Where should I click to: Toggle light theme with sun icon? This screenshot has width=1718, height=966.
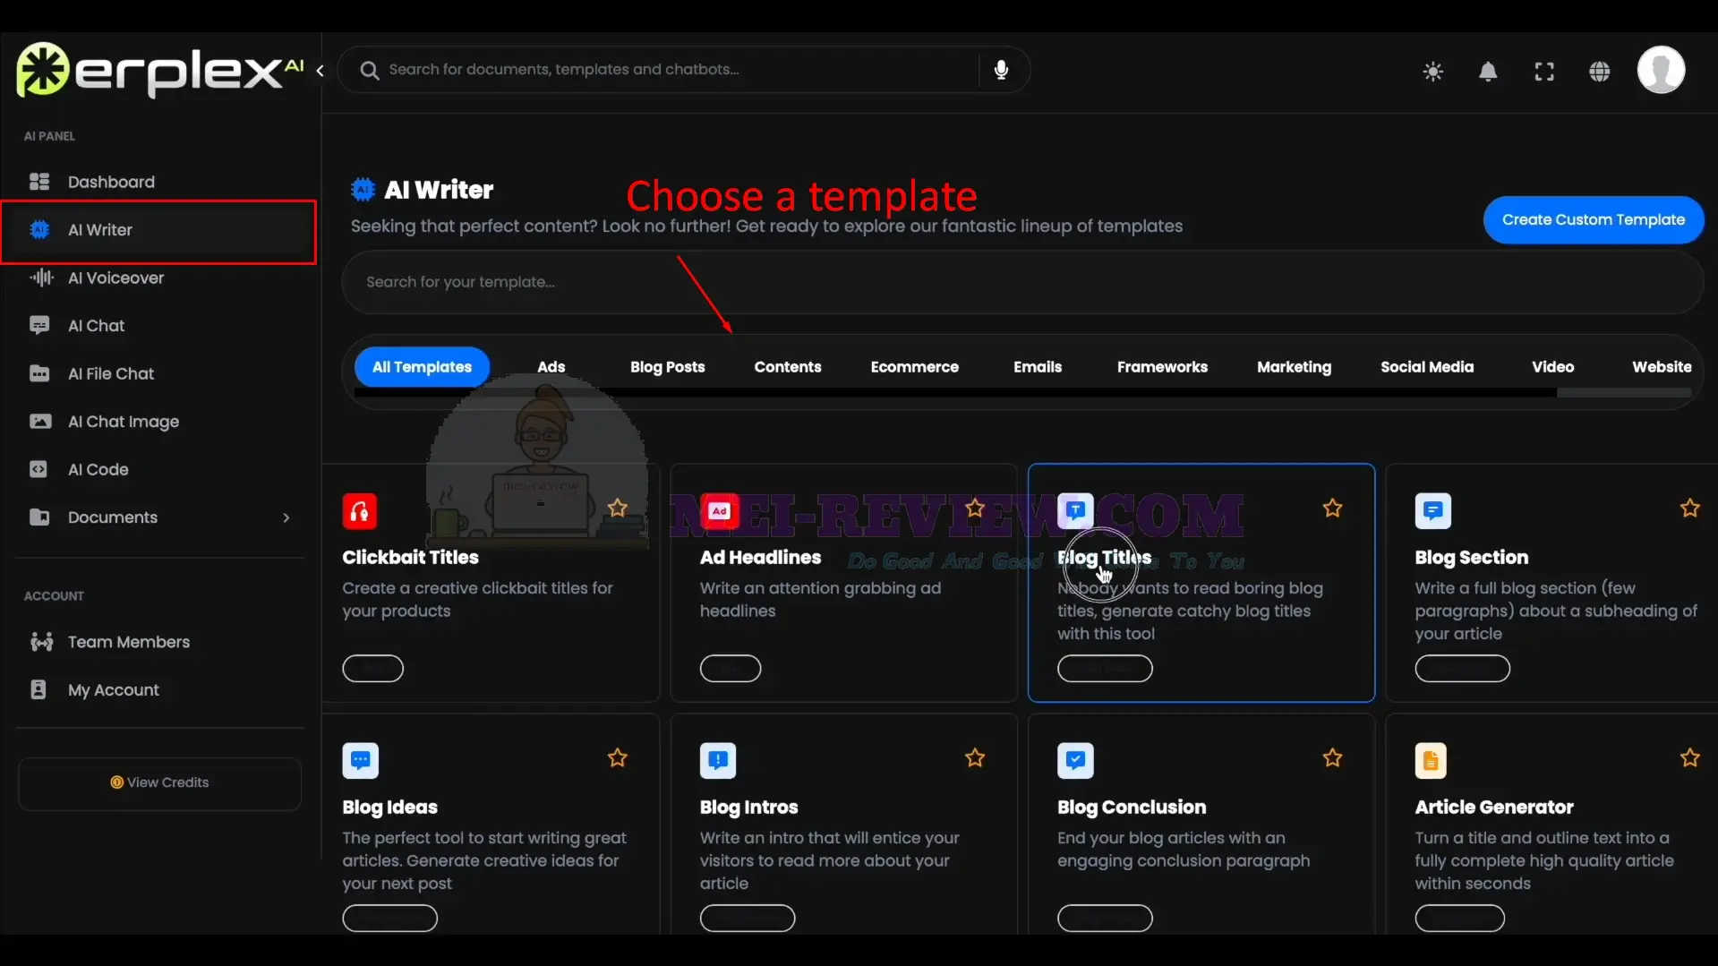coord(1432,72)
